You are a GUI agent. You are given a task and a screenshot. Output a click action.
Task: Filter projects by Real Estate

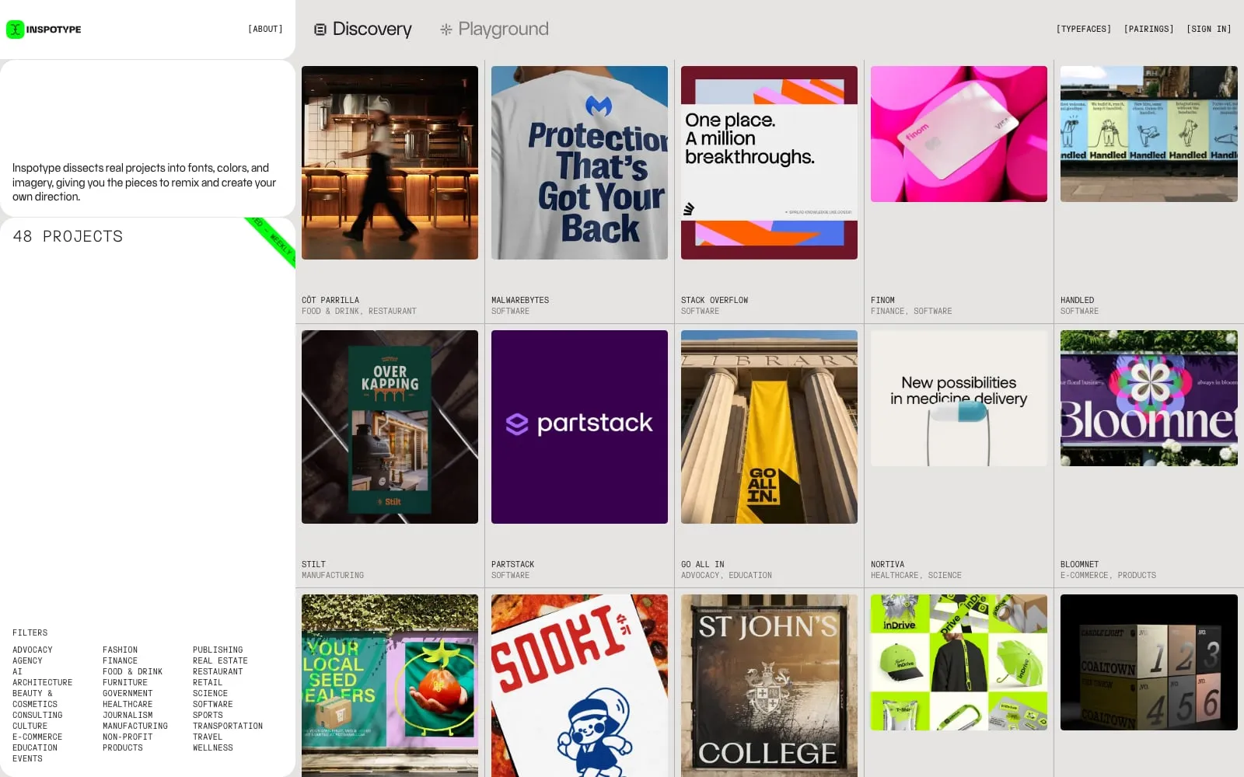pyautogui.click(x=220, y=660)
